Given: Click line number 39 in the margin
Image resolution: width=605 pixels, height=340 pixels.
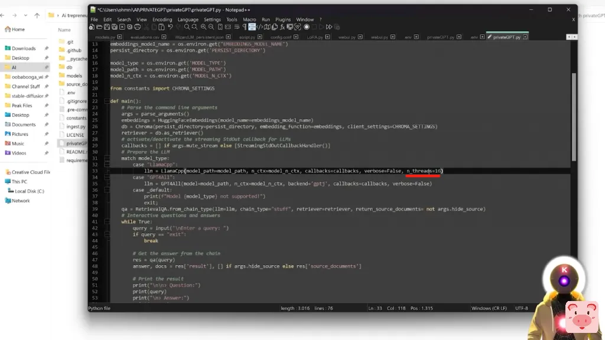Looking at the screenshot, I should click(x=95, y=209).
